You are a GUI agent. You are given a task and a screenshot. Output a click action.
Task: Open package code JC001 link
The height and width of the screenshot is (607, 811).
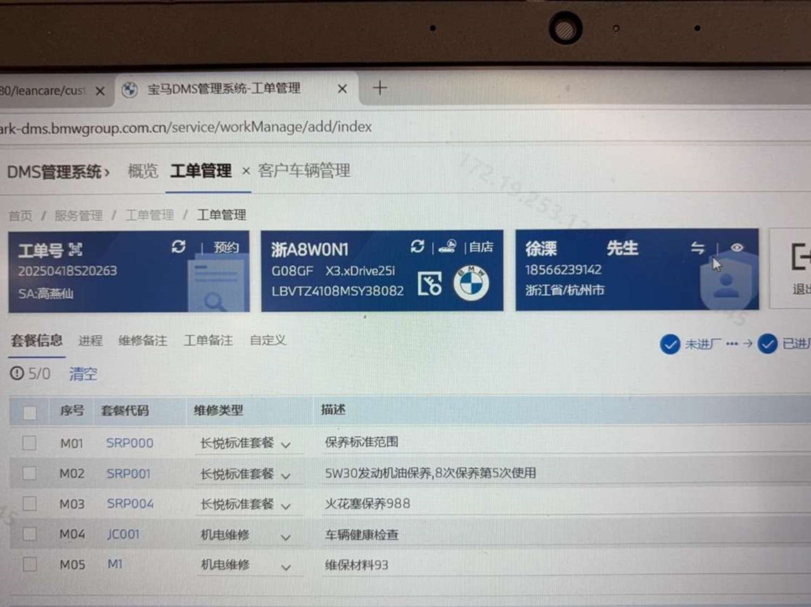pos(123,534)
